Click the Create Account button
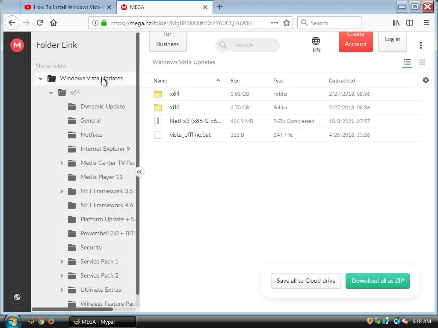This screenshot has width=438, height=328. pyautogui.click(x=355, y=41)
